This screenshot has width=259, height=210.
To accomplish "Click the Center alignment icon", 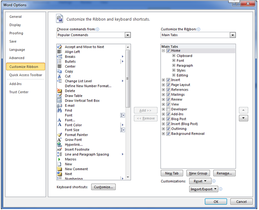I will pos(60,66).
